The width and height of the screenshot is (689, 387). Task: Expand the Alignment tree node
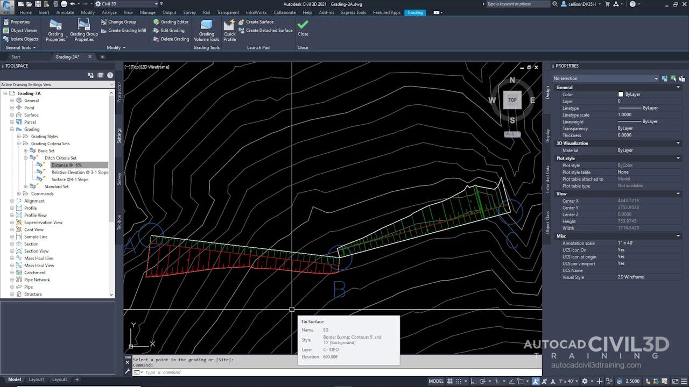(x=12, y=201)
